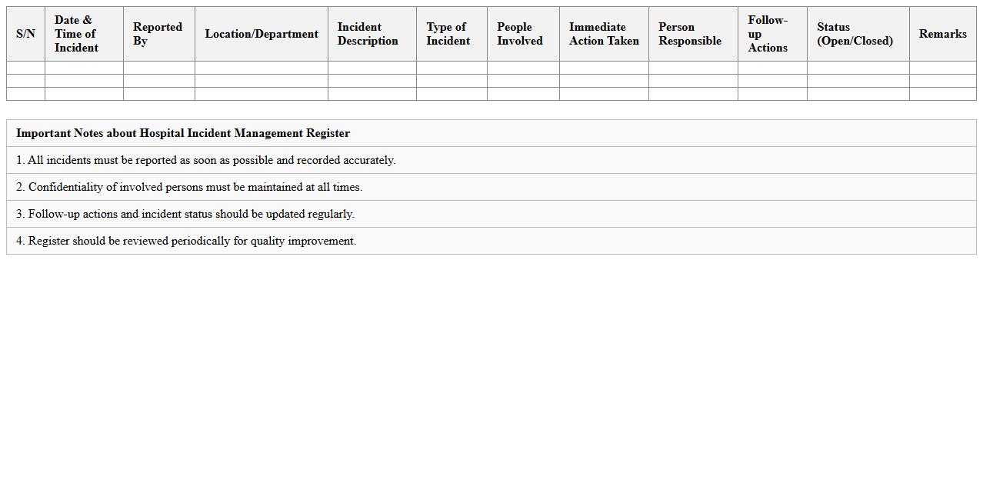
Task: Click the Reported By column header
Action: [158, 34]
